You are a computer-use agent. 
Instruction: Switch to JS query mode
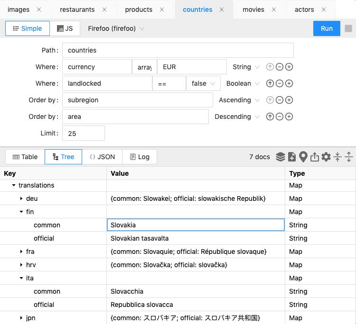tap(65, 28)
